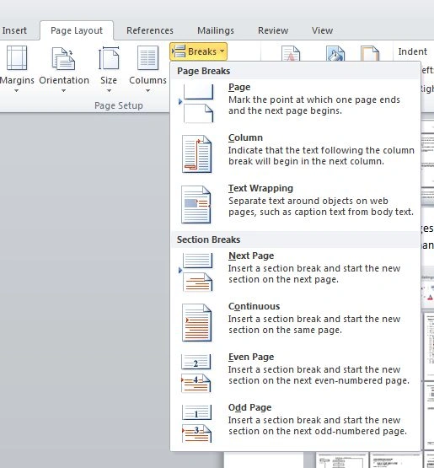Select the Size page icon
434x468 pixels.
tap(109, 58)
